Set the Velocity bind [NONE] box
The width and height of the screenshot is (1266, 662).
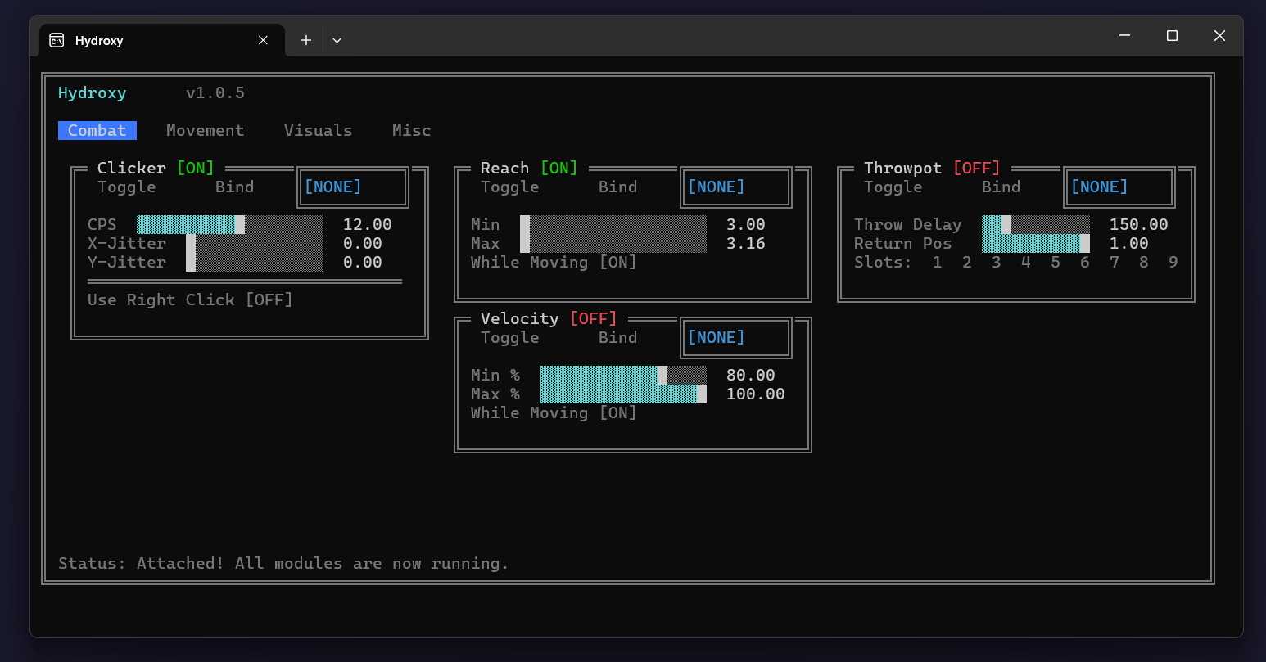(x=736, y=338)
